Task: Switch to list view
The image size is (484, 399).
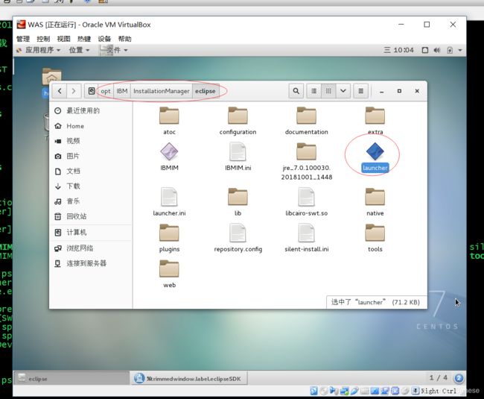Action: [x=313, y=91]
